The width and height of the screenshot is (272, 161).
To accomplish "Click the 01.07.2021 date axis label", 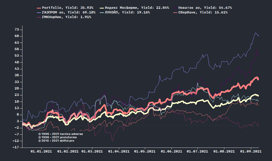I will (197, 151).
